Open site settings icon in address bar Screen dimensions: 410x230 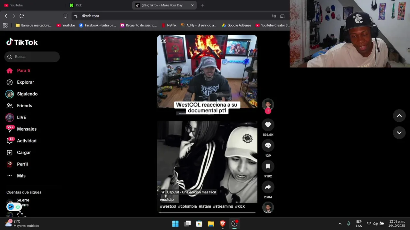tap(76, 16)
